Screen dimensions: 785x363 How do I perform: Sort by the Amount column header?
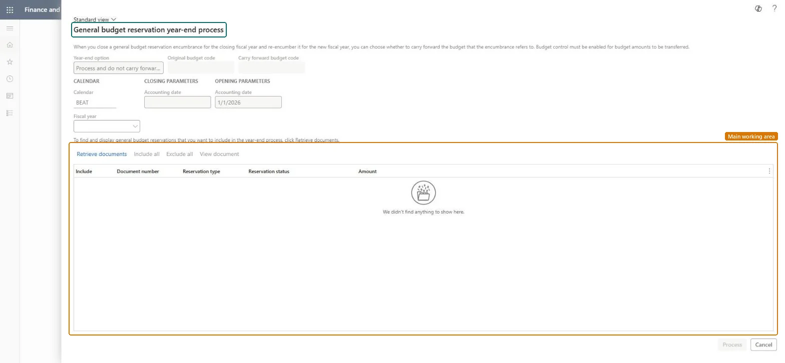pyautogui.click(x=367, y=171)
